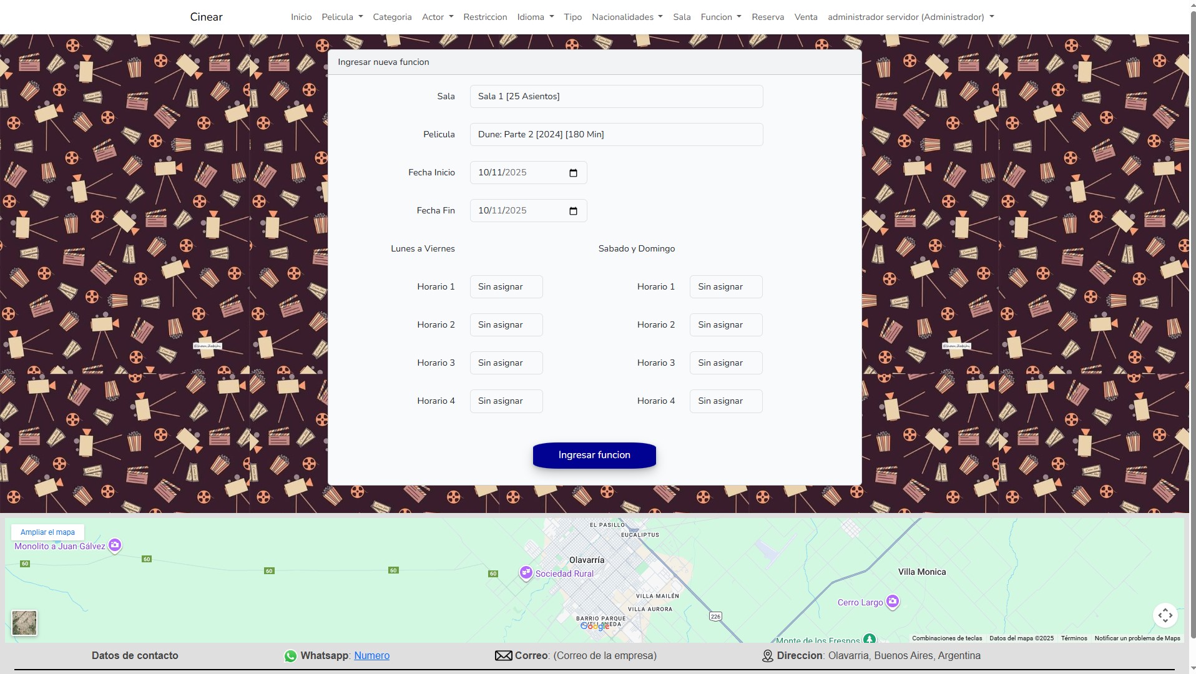1196x674 pixels.
Task: Click the Monolito a Juan Gálvez marker
Action: [x=115, y=545]
